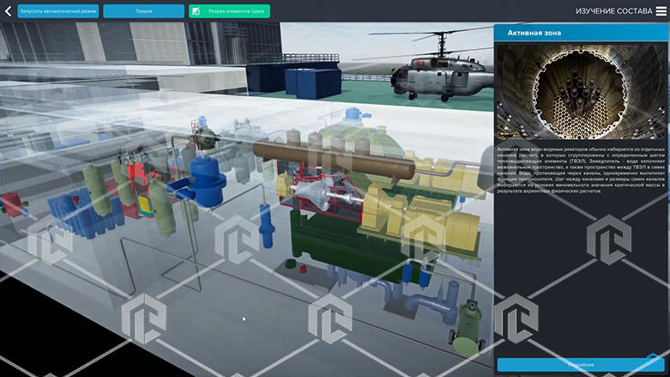Select the Активная зона panel header
This screenshot has width=670, height=377.
click(x=581, y=33)
